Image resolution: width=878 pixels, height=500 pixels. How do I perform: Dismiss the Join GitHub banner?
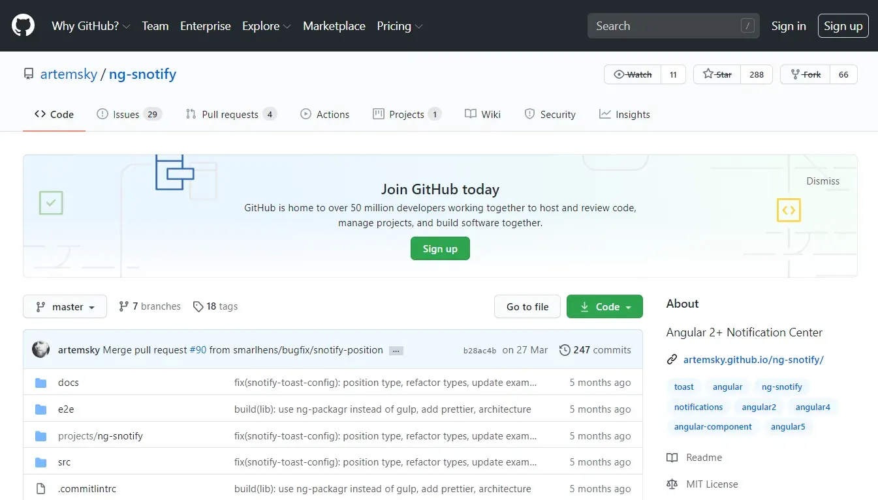pyautogui.click(x=823, y=181)
